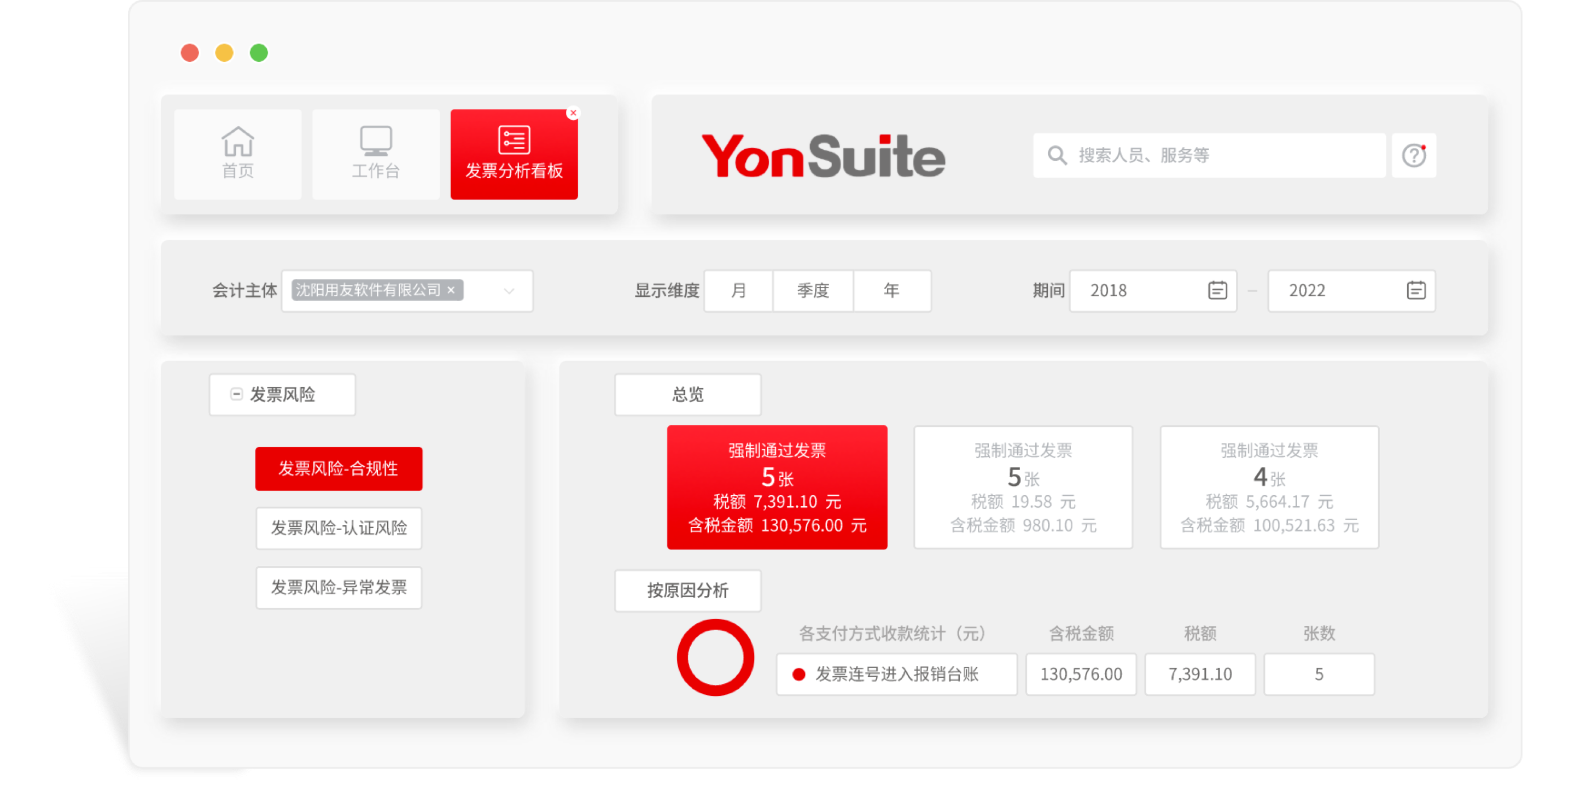1575x809 pixels.
Task: Collapse the 发票风险 tree node
Action: click(x=236, y=394)
